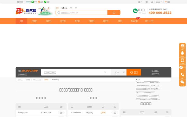The image size is (187, 117).
Task: Open the AI item in orange navigation bar
Action: pos(77,21)
